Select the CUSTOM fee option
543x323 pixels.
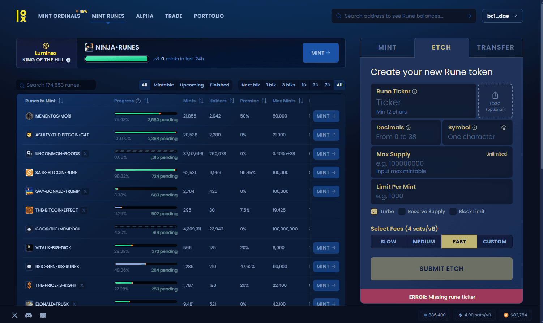[495, 242]
